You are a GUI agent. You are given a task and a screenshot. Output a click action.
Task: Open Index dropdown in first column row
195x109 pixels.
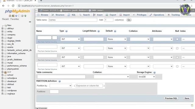pos(188,39)
